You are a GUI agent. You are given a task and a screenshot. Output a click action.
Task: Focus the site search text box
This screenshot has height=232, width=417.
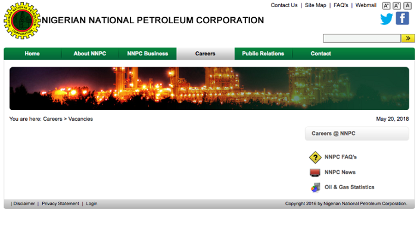[362, 38]
